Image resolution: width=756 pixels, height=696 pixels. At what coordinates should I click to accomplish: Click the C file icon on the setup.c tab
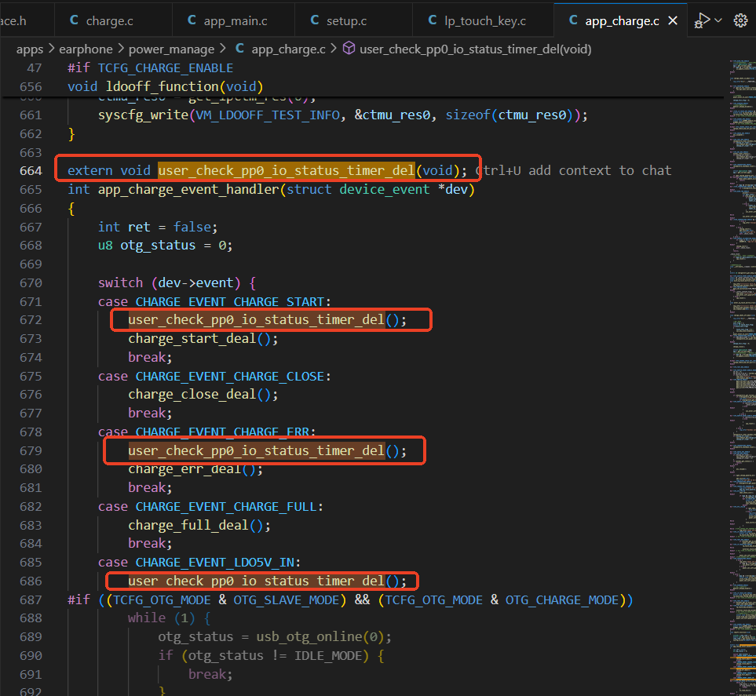coord(315,20)
